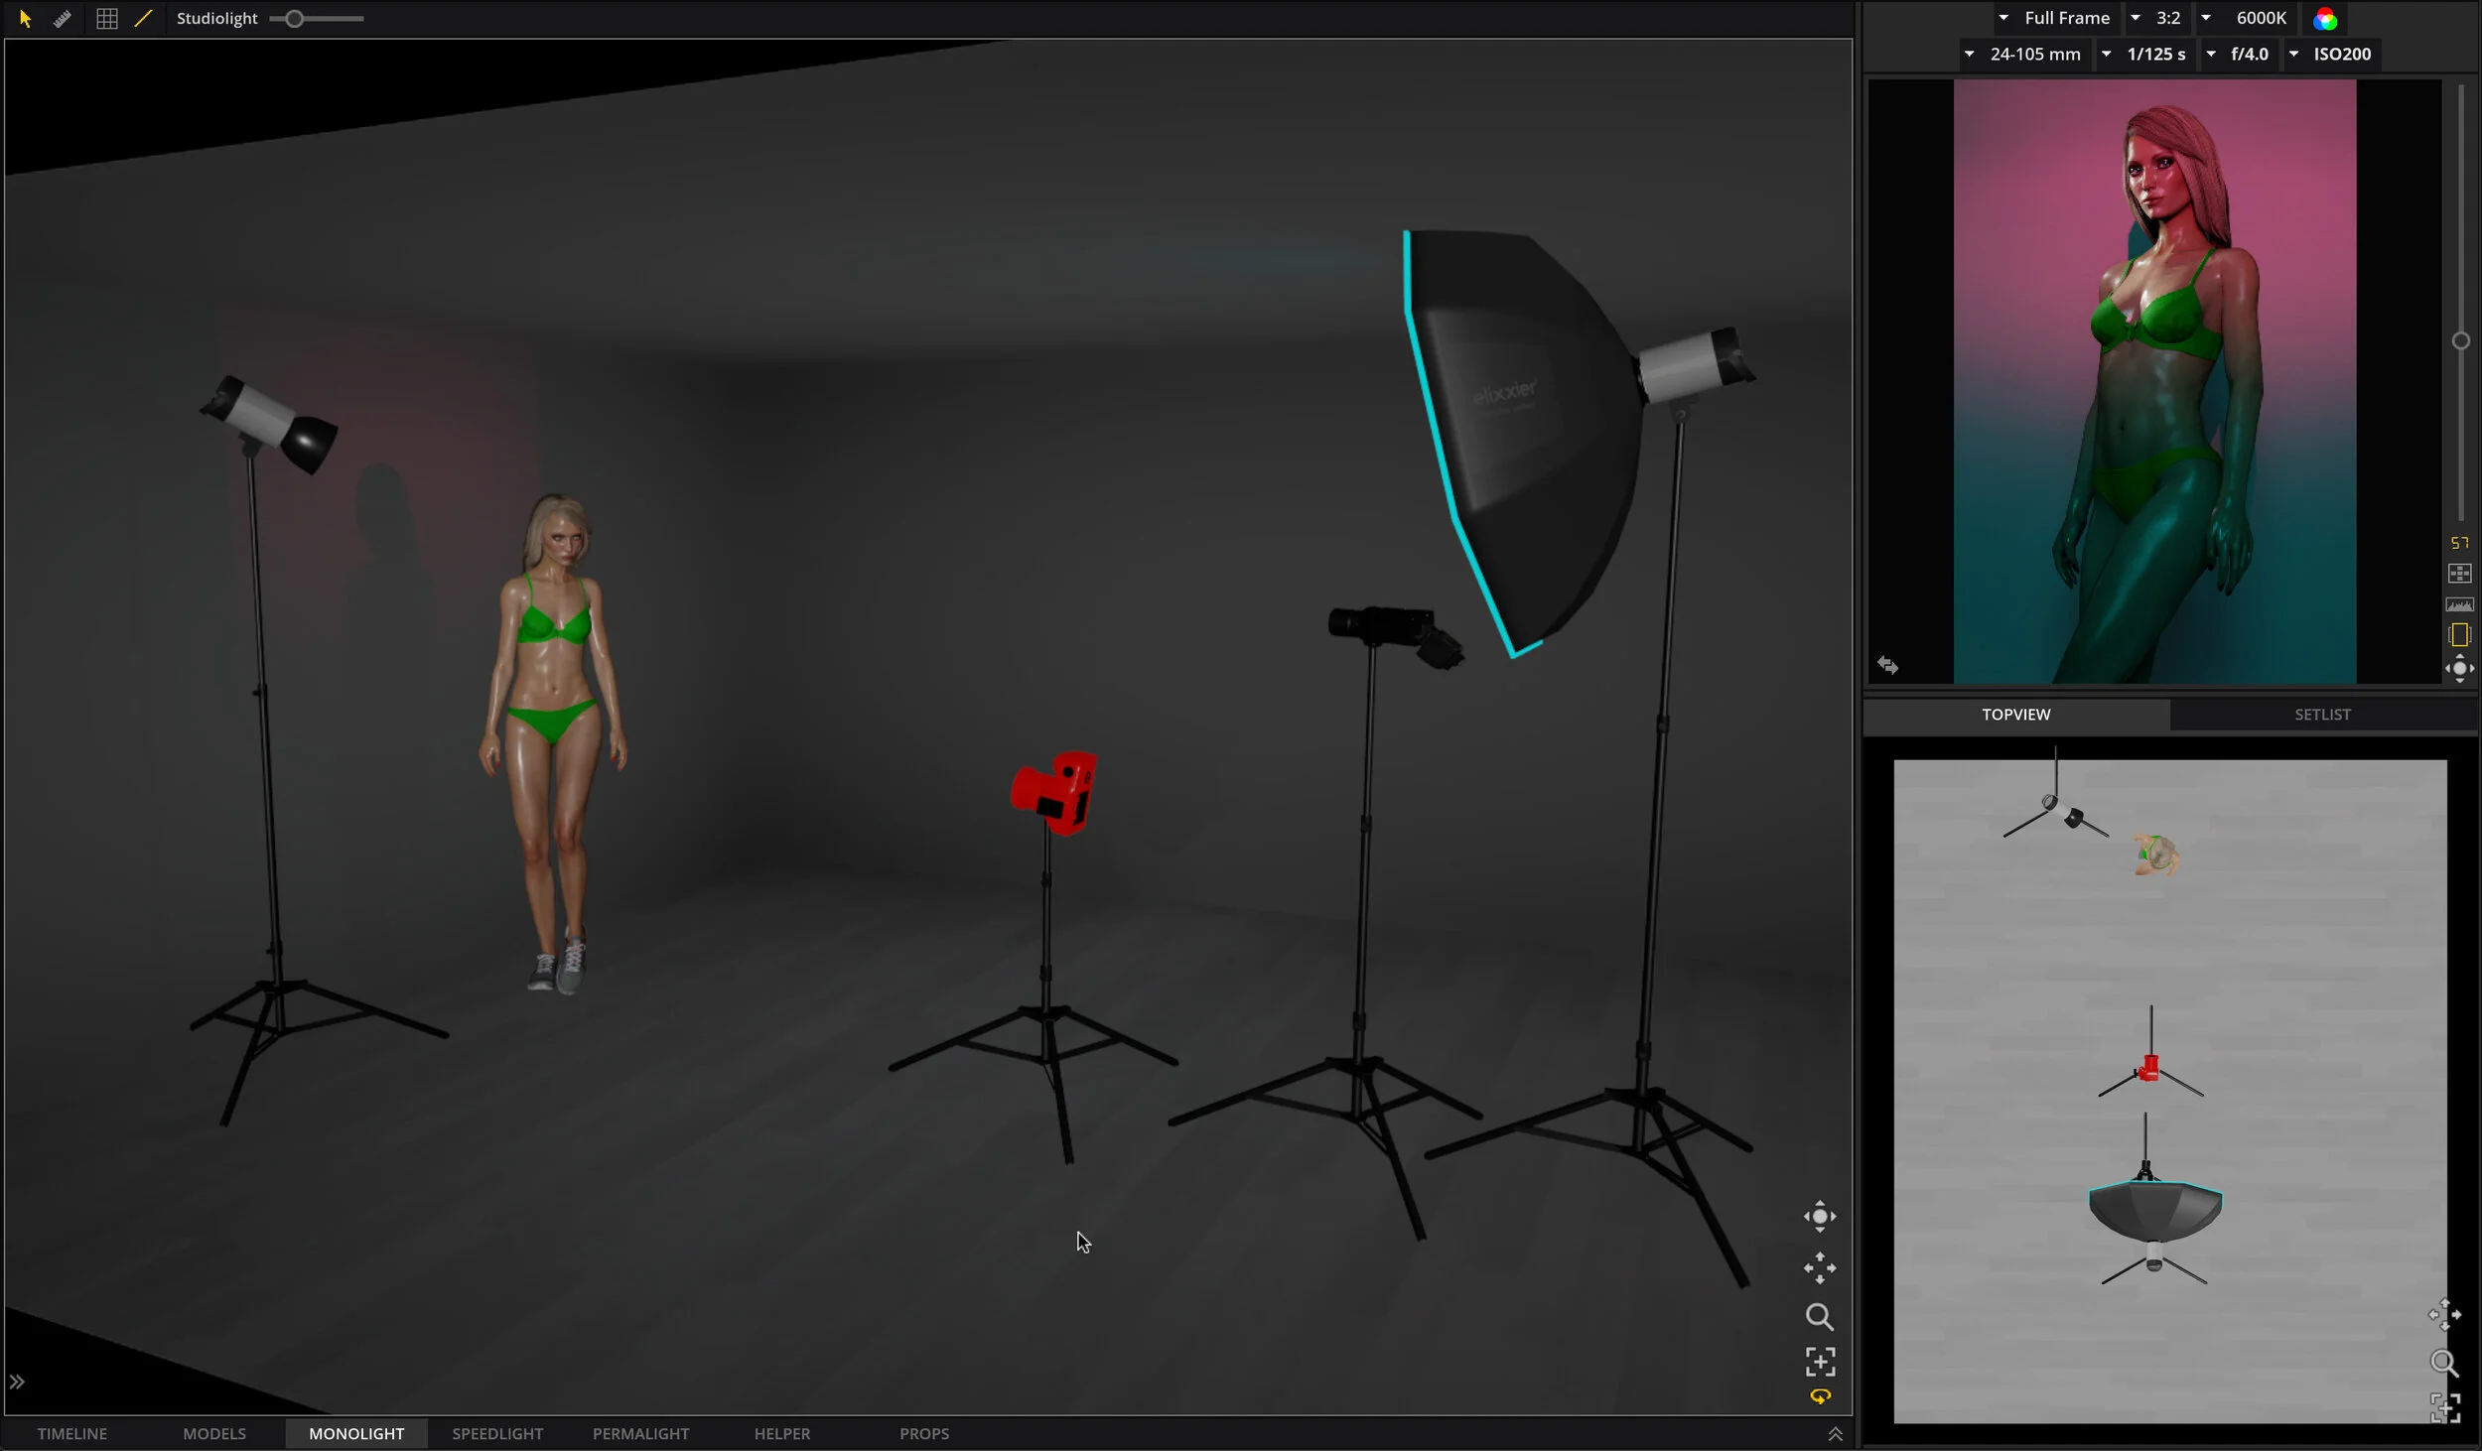The height and width of the screenshot is (1451, 2482).
Task: Toggle the yellow light-line guides
Action: pyautogui.click(x=144, y=18)
